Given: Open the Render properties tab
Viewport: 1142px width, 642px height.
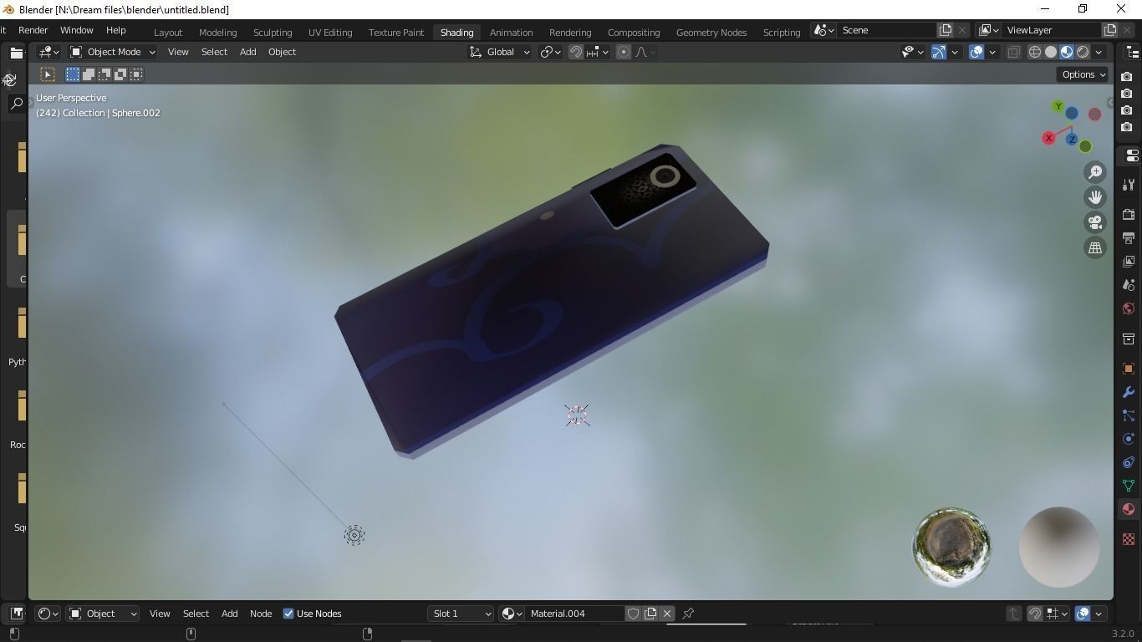Looking at the screenshot, I should pyautogui.click(x=1129, y=215).
